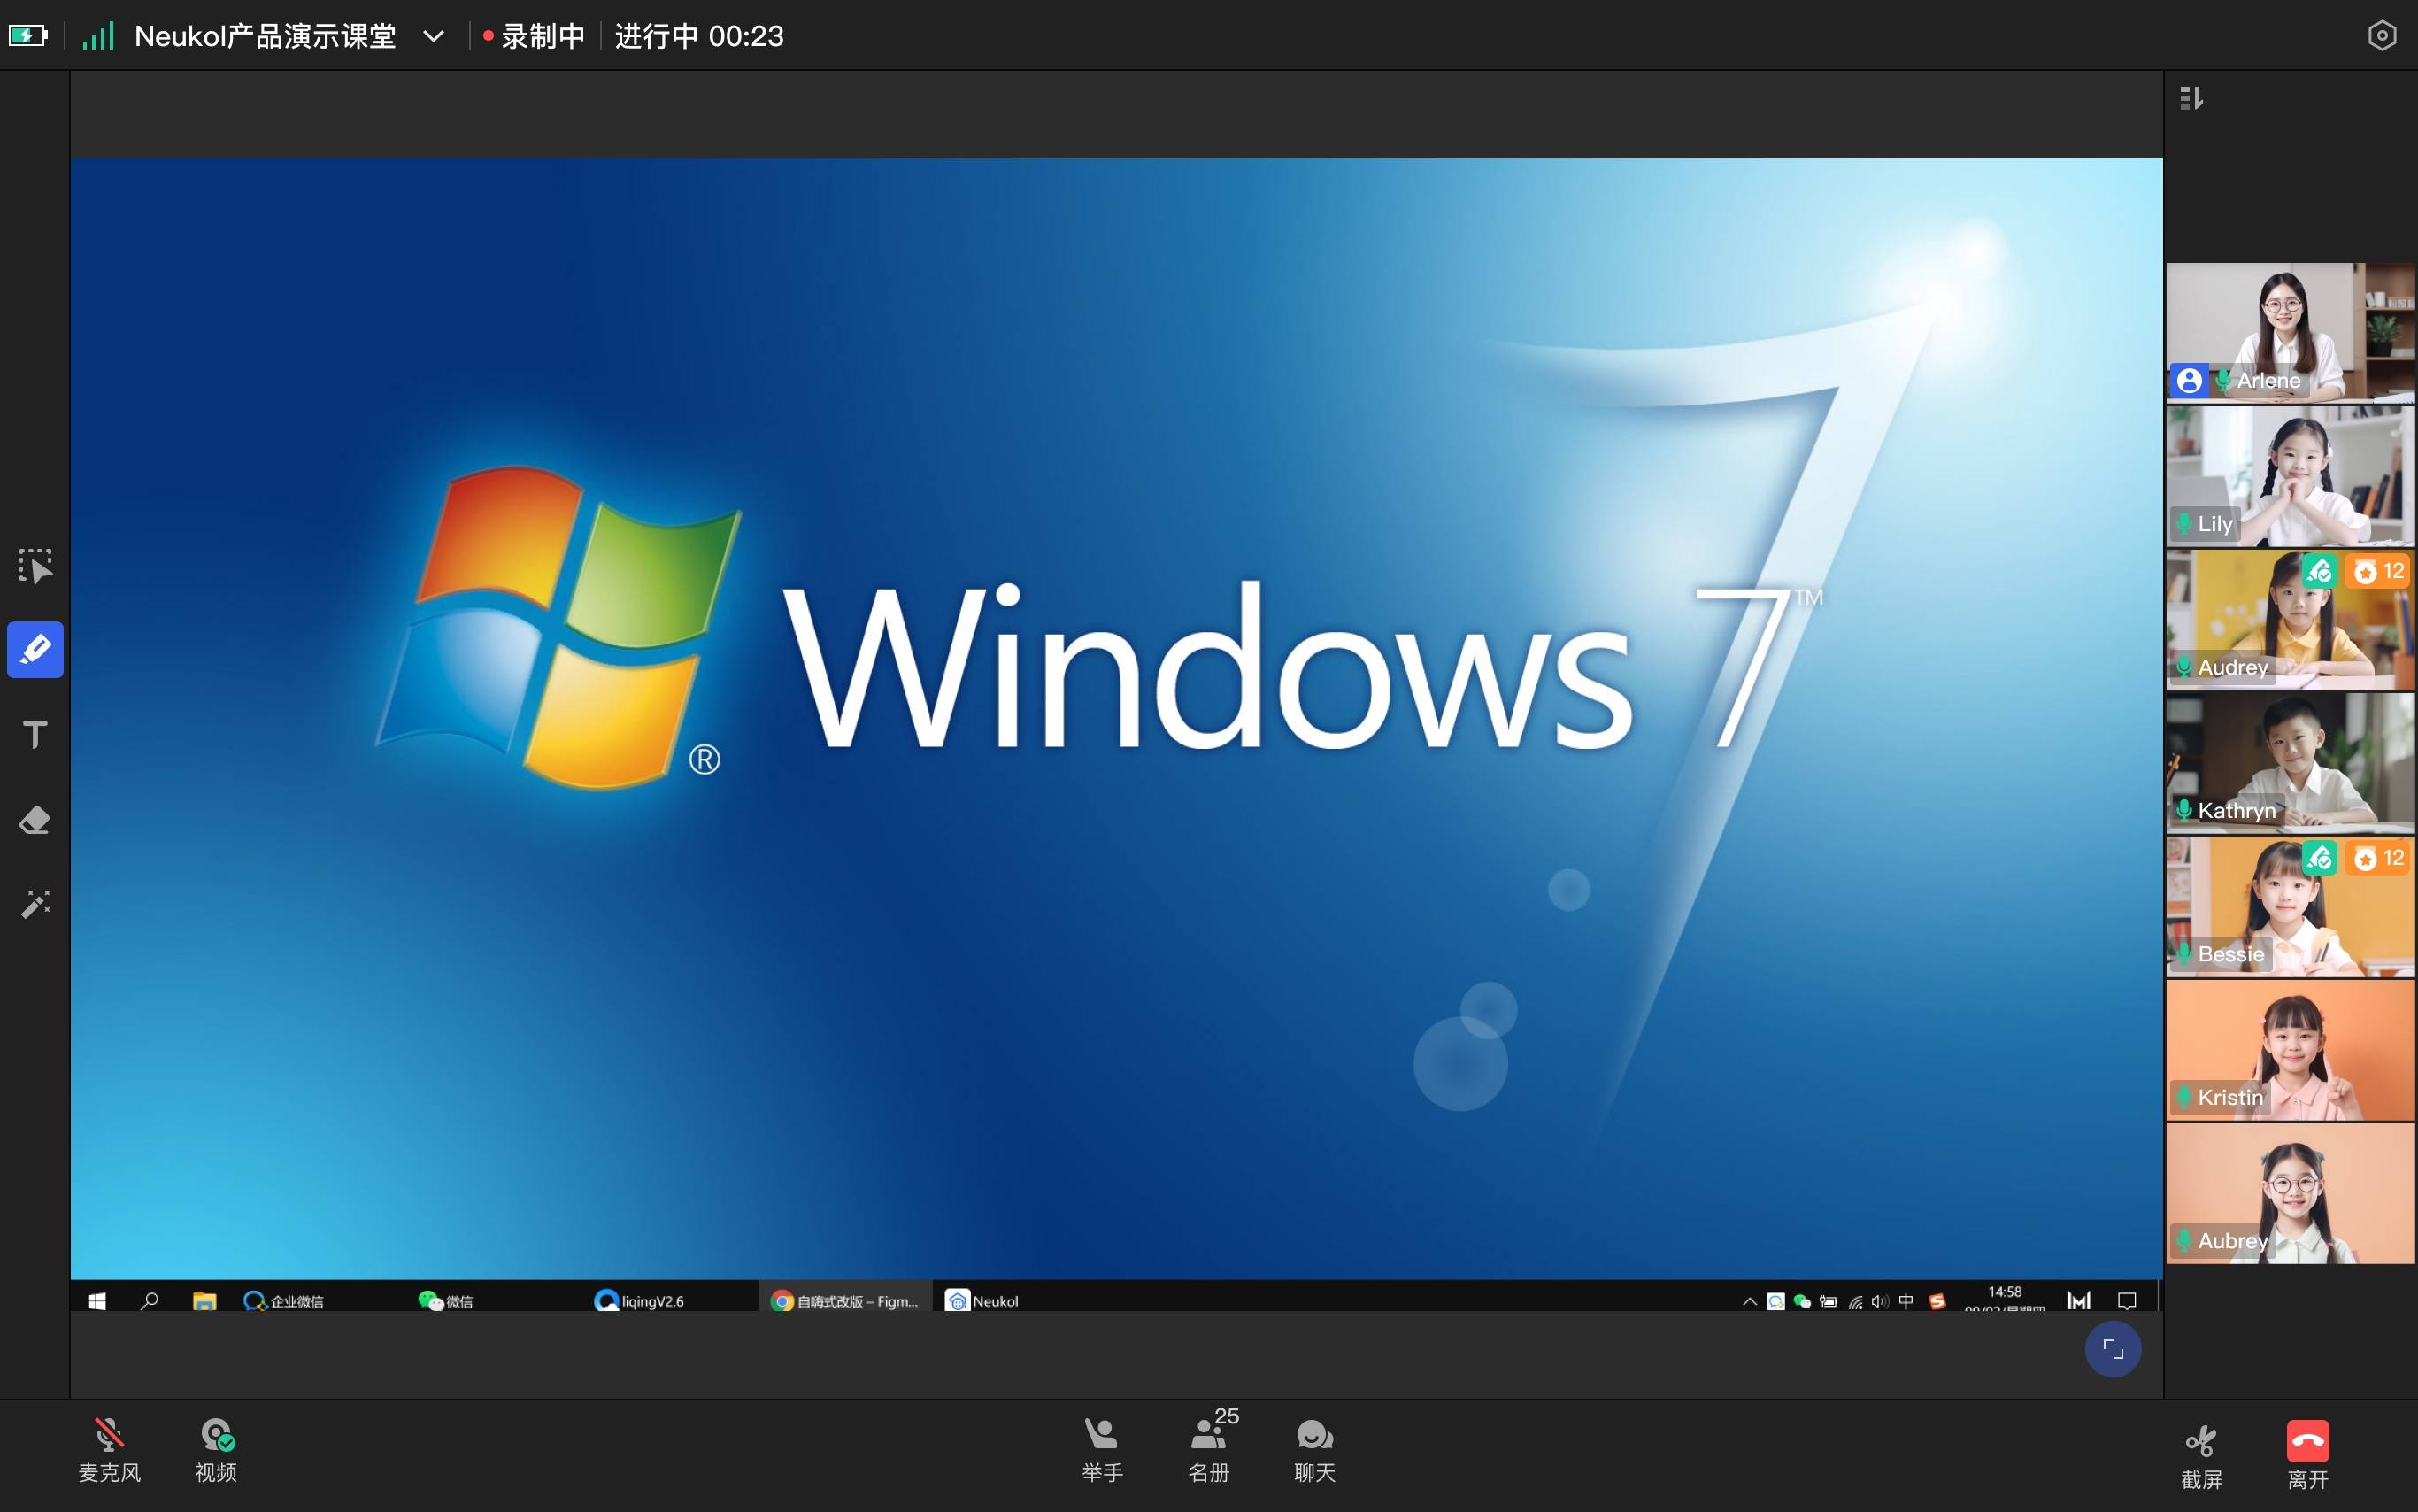Click Bessie's green drawing permission badge

(2319, 858)
